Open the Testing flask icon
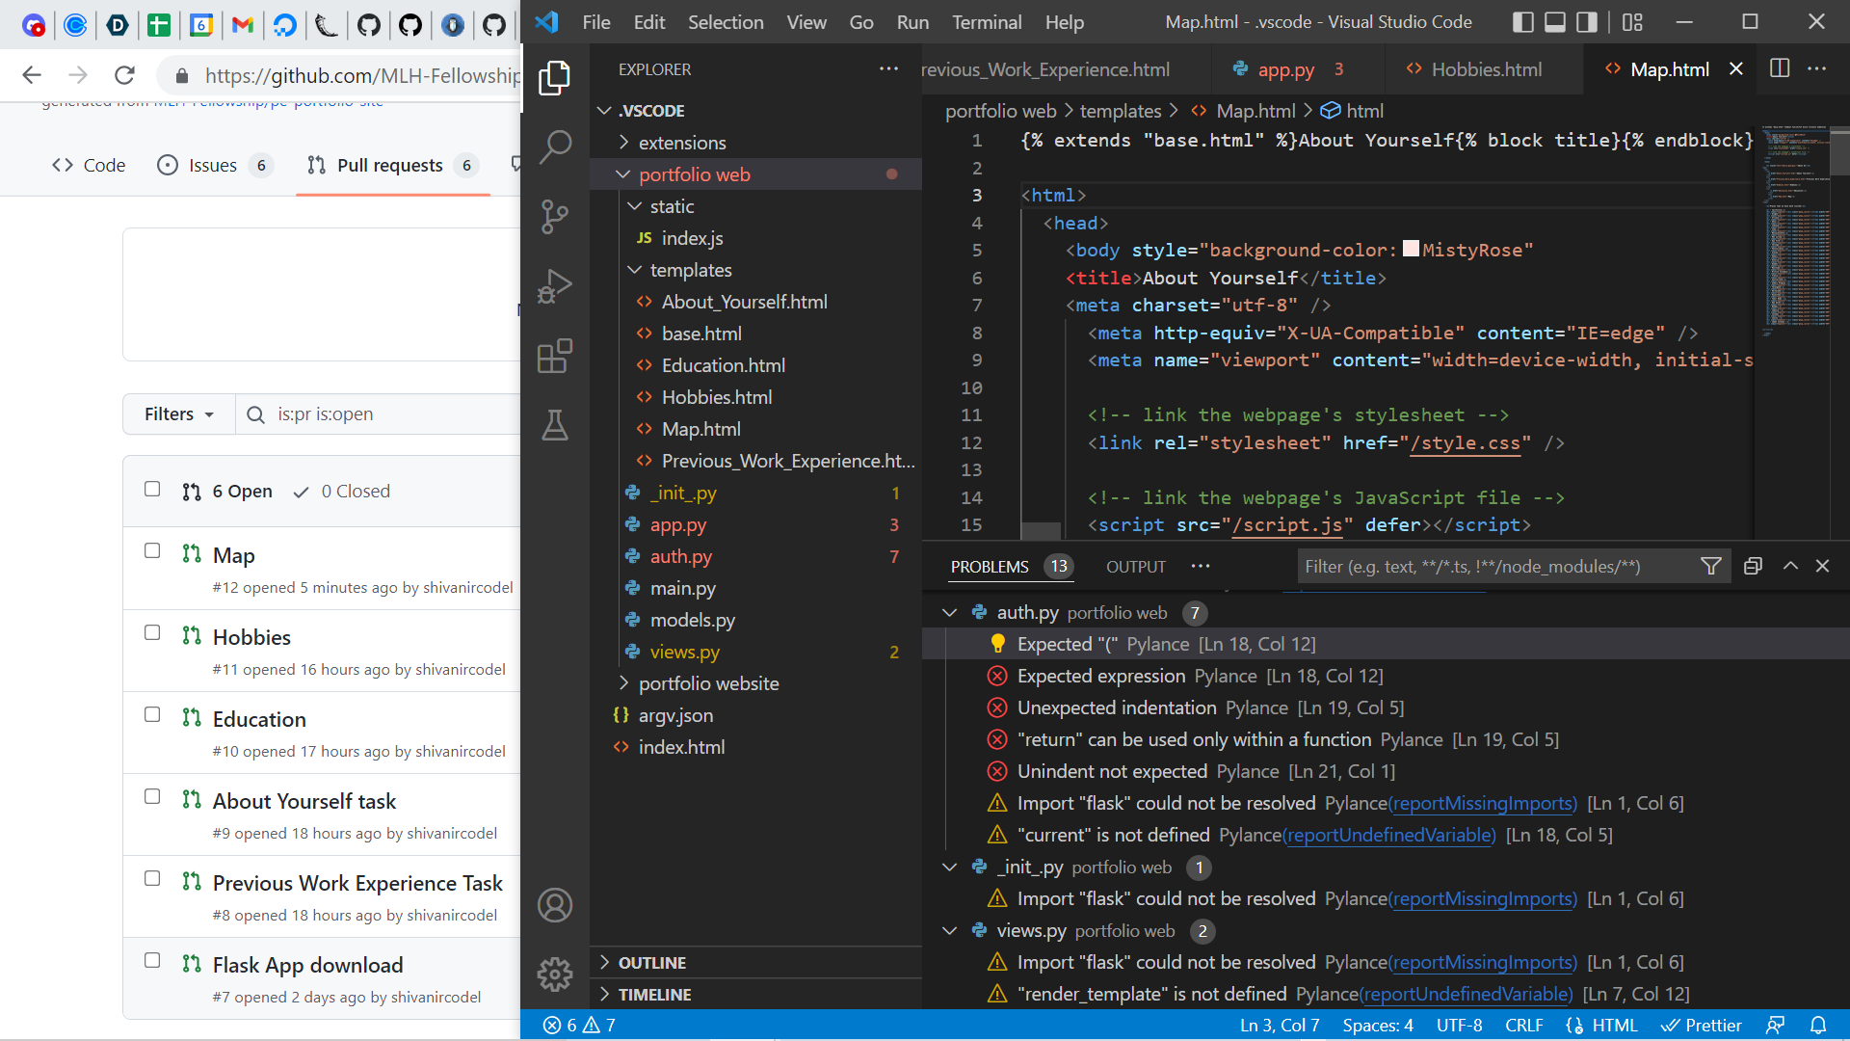 coord(555,425)
